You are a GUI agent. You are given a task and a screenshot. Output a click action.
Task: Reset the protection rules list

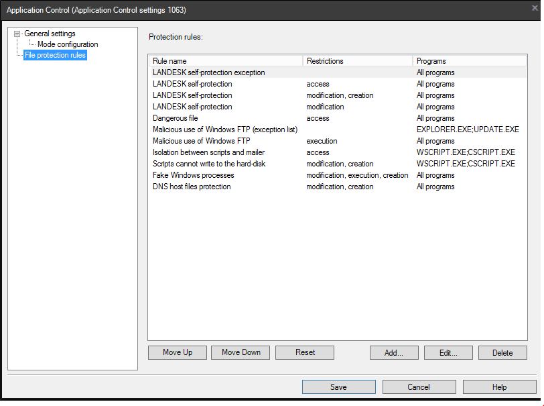[x=304, y=352]
